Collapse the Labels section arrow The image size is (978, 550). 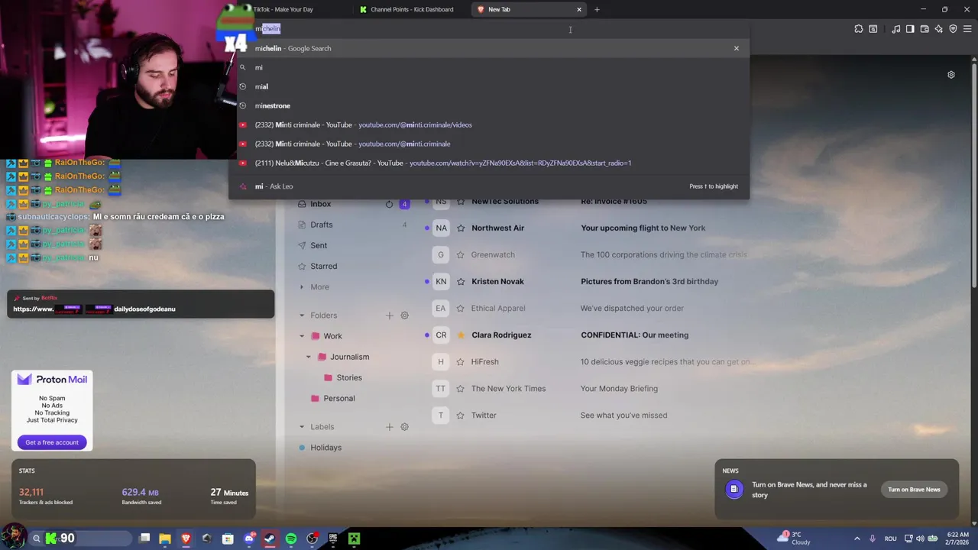302,427
